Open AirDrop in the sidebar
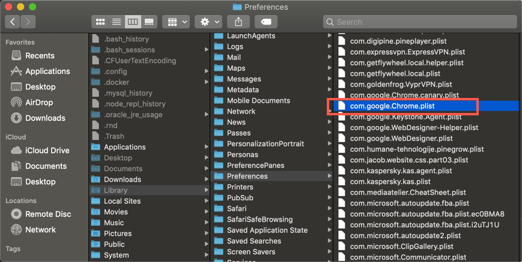The width and height of the screenshot is (522, 262). coord(38,102)
